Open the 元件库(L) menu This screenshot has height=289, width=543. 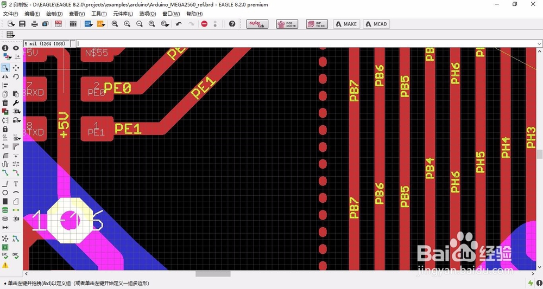pyautogui.click(x=123, y=14)
